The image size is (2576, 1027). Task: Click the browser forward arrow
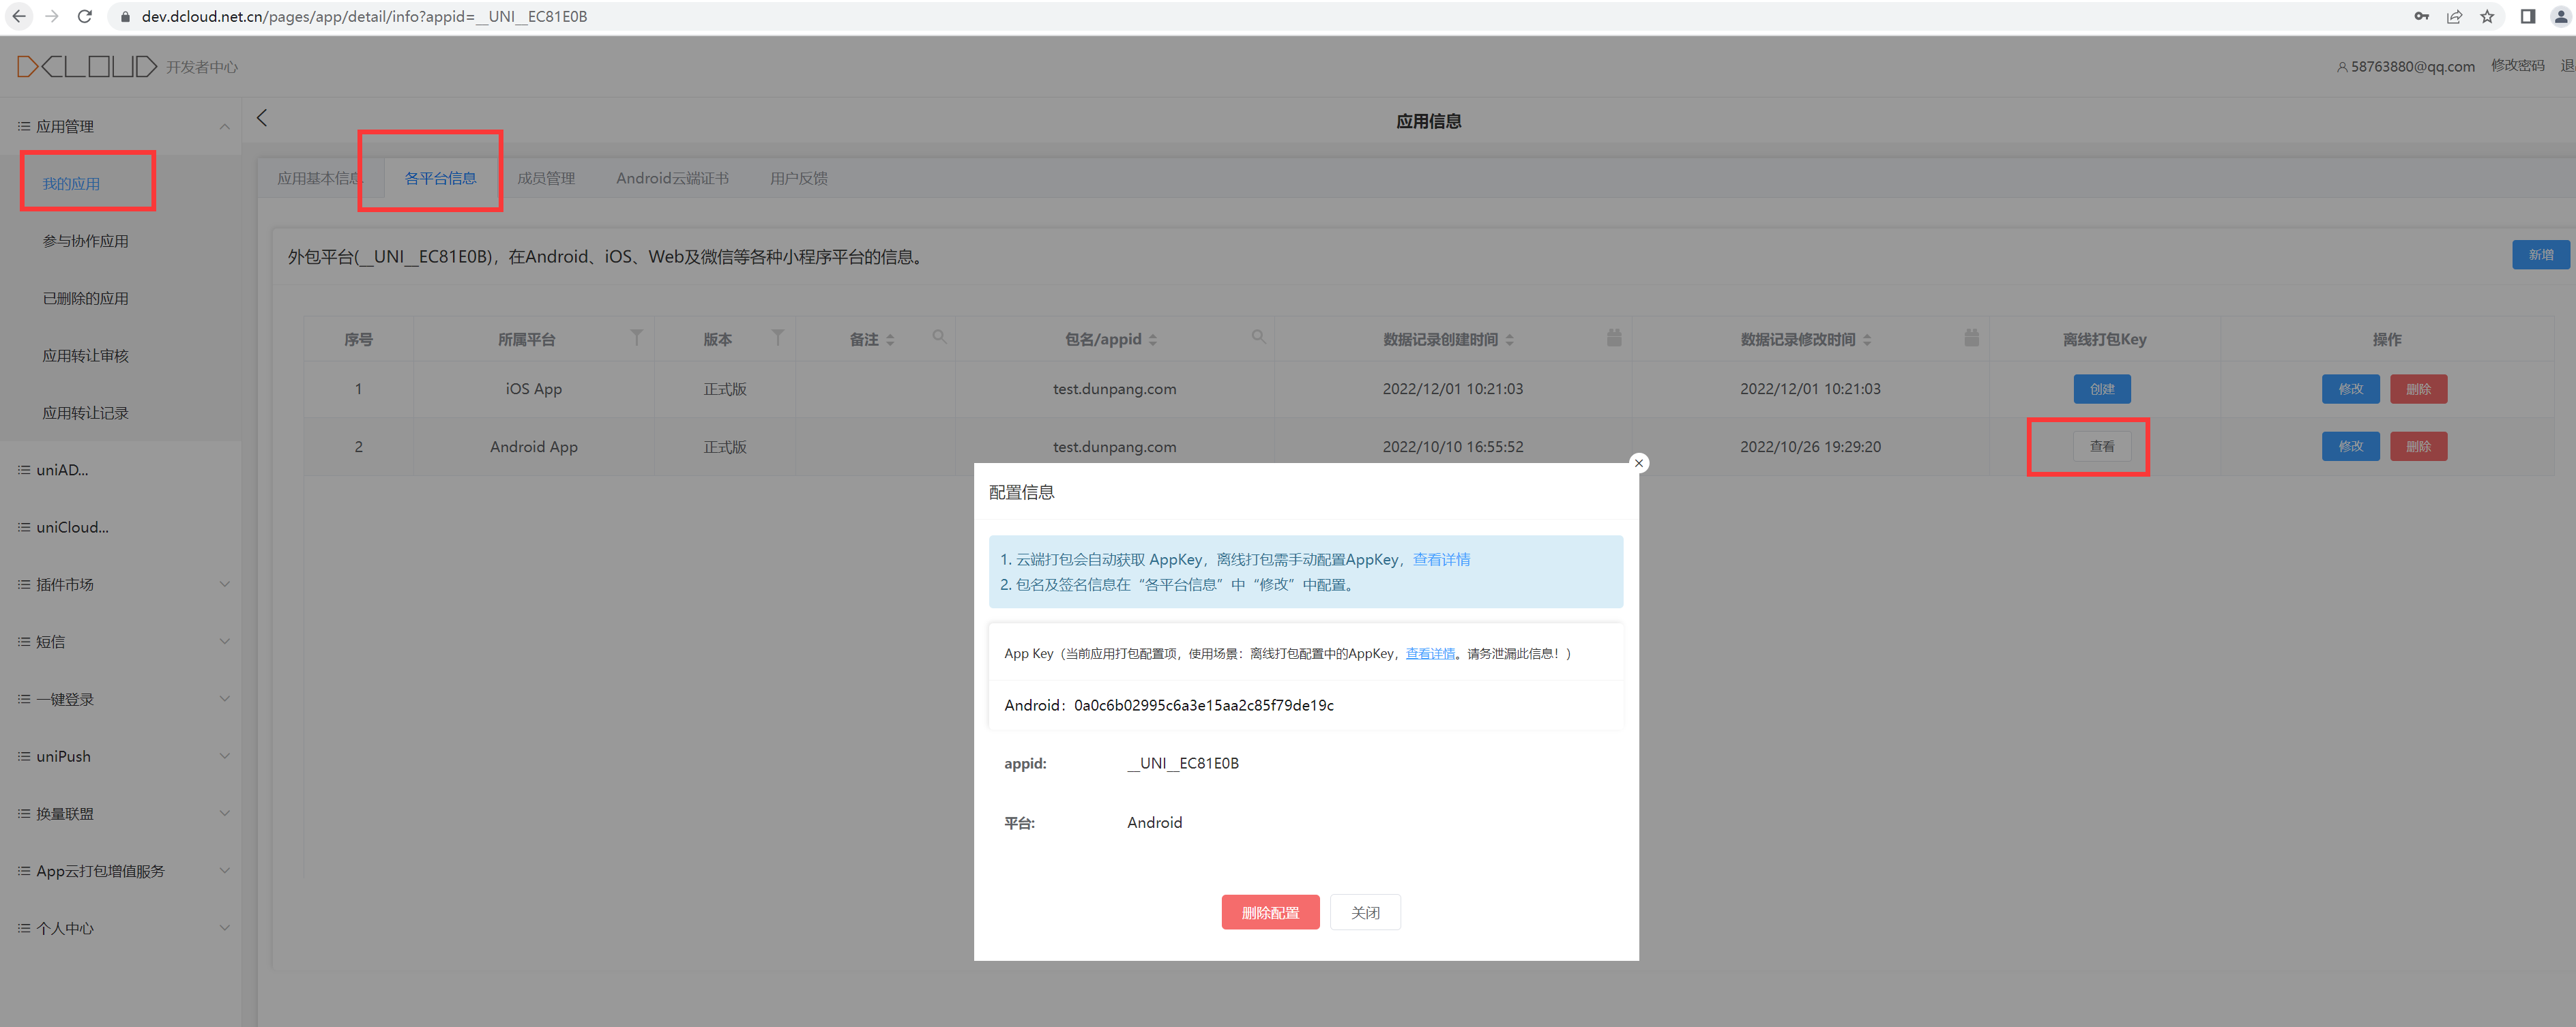[x=51, y=16]
